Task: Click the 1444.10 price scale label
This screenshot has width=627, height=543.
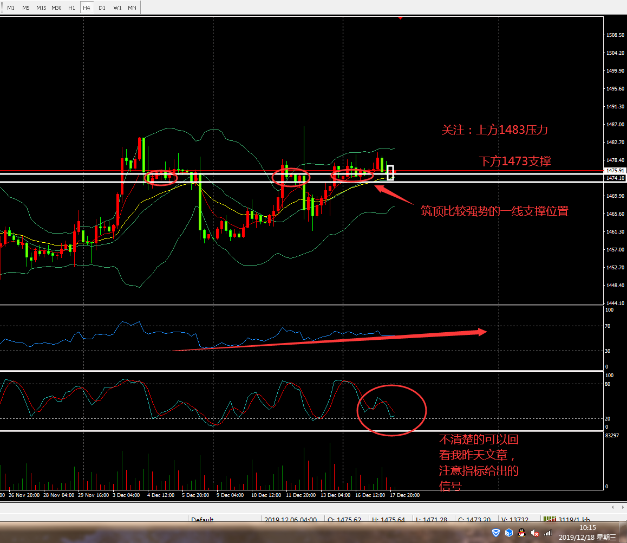Action: (616, 303)
